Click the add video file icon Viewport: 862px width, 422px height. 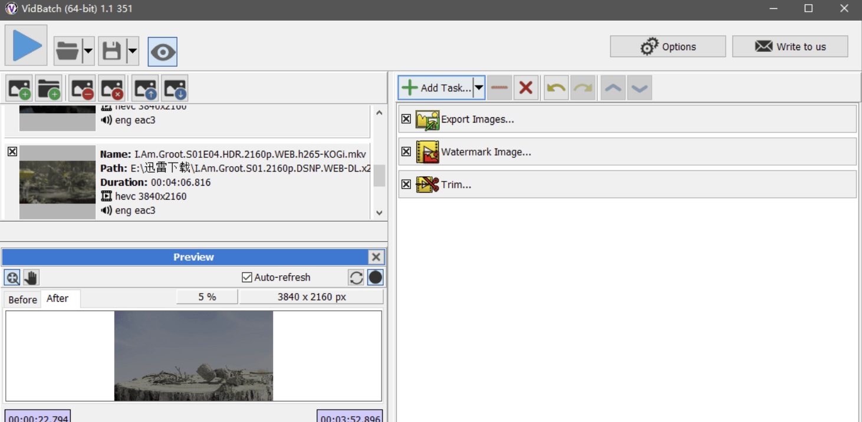click(x=19, y=88)
